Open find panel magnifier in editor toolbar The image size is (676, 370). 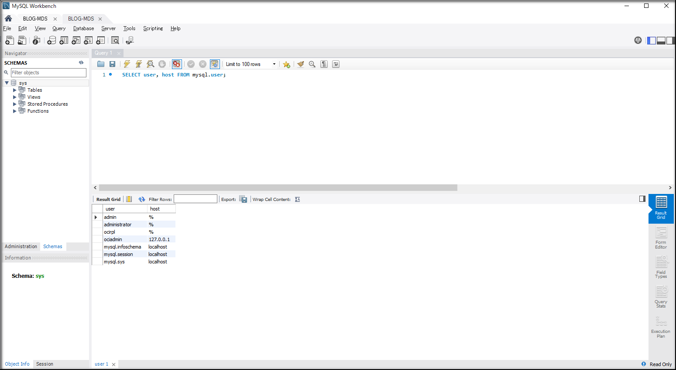tap(312, 64)
